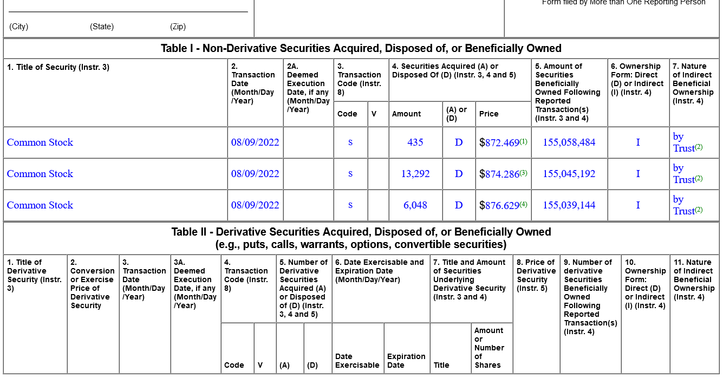The width and height of the screenshot is (723, 378).
Task: Select the 435 amount value
Action: coord(415,142)
